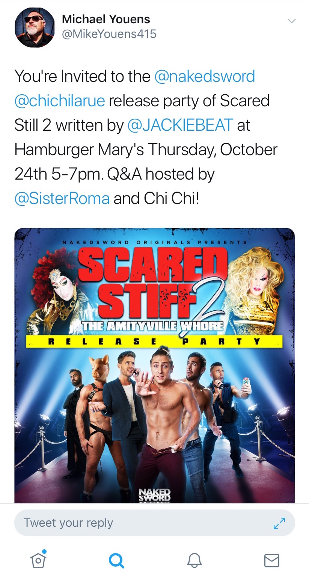Open the @JACKIEBEAT mention link
The width and height of the screenshot is (309, 585).
point(180,125)
